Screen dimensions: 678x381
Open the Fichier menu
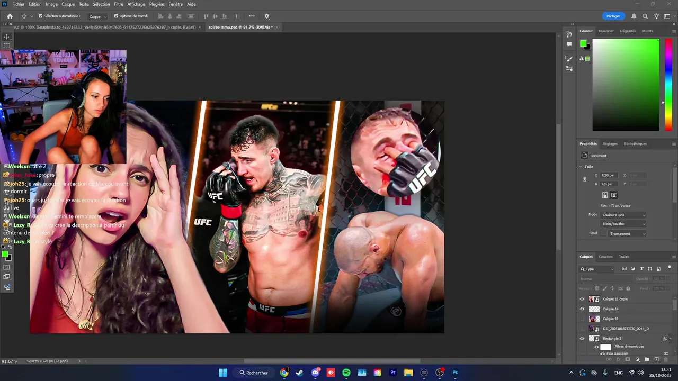click(x=19, y=4)
